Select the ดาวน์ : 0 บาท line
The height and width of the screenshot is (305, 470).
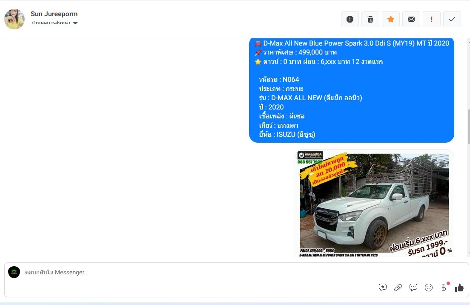click(318, 61)
